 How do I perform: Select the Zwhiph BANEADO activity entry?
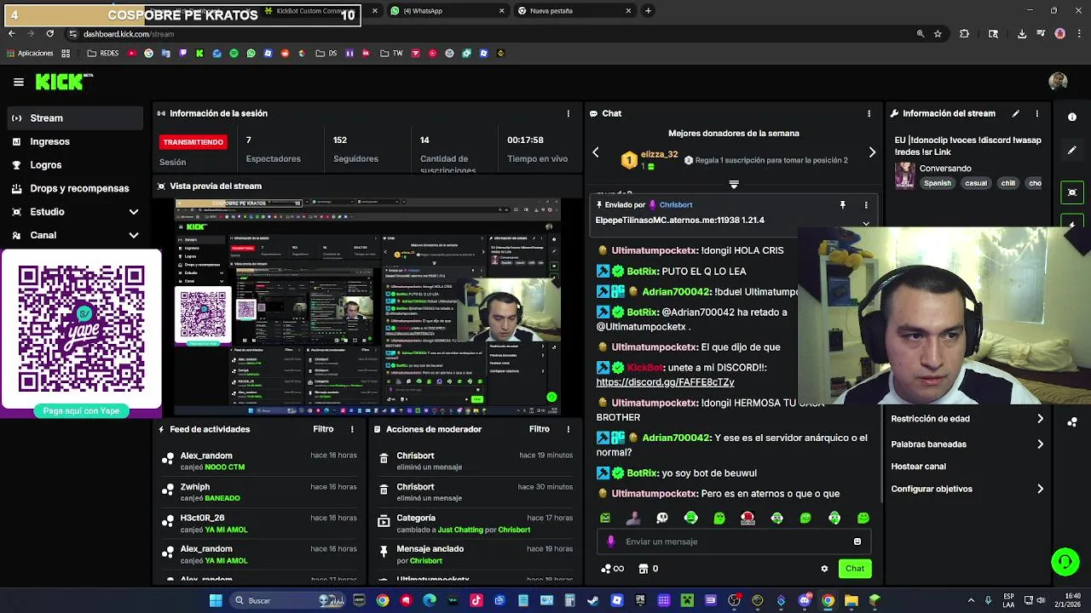(259, 492)
